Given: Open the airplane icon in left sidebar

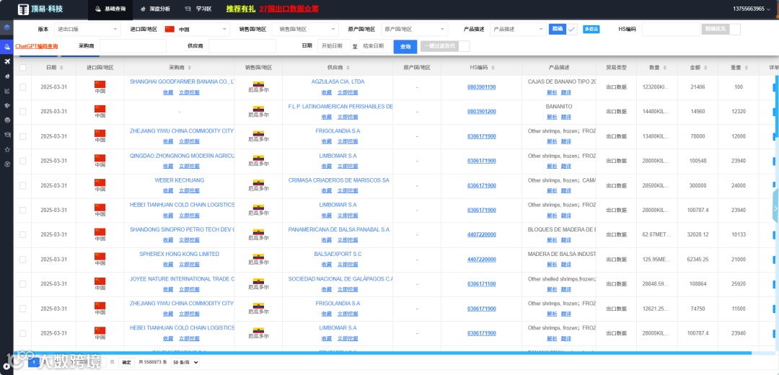Looking at the screenshot, I should click(6, 61).
